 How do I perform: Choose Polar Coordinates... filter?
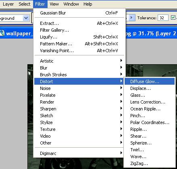tap(150, 122)
